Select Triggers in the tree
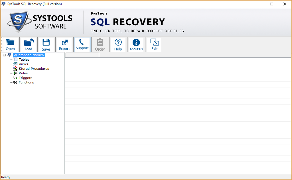 coord(25,78)
